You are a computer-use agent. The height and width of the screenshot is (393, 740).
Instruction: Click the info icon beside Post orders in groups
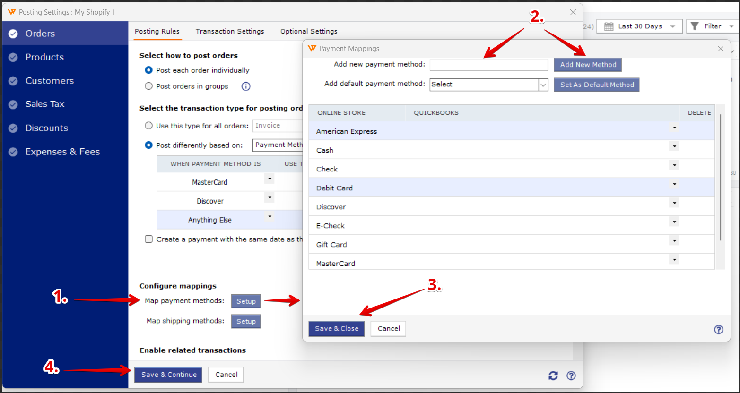tap(246, 86)
